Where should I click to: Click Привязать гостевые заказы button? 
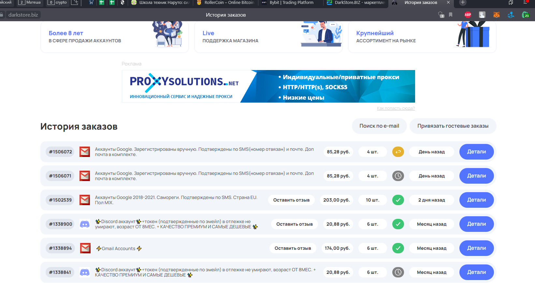point(453,126)
